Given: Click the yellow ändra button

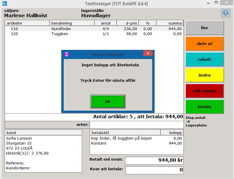Looking at the screenshot, I should click(x=204, y=75).
